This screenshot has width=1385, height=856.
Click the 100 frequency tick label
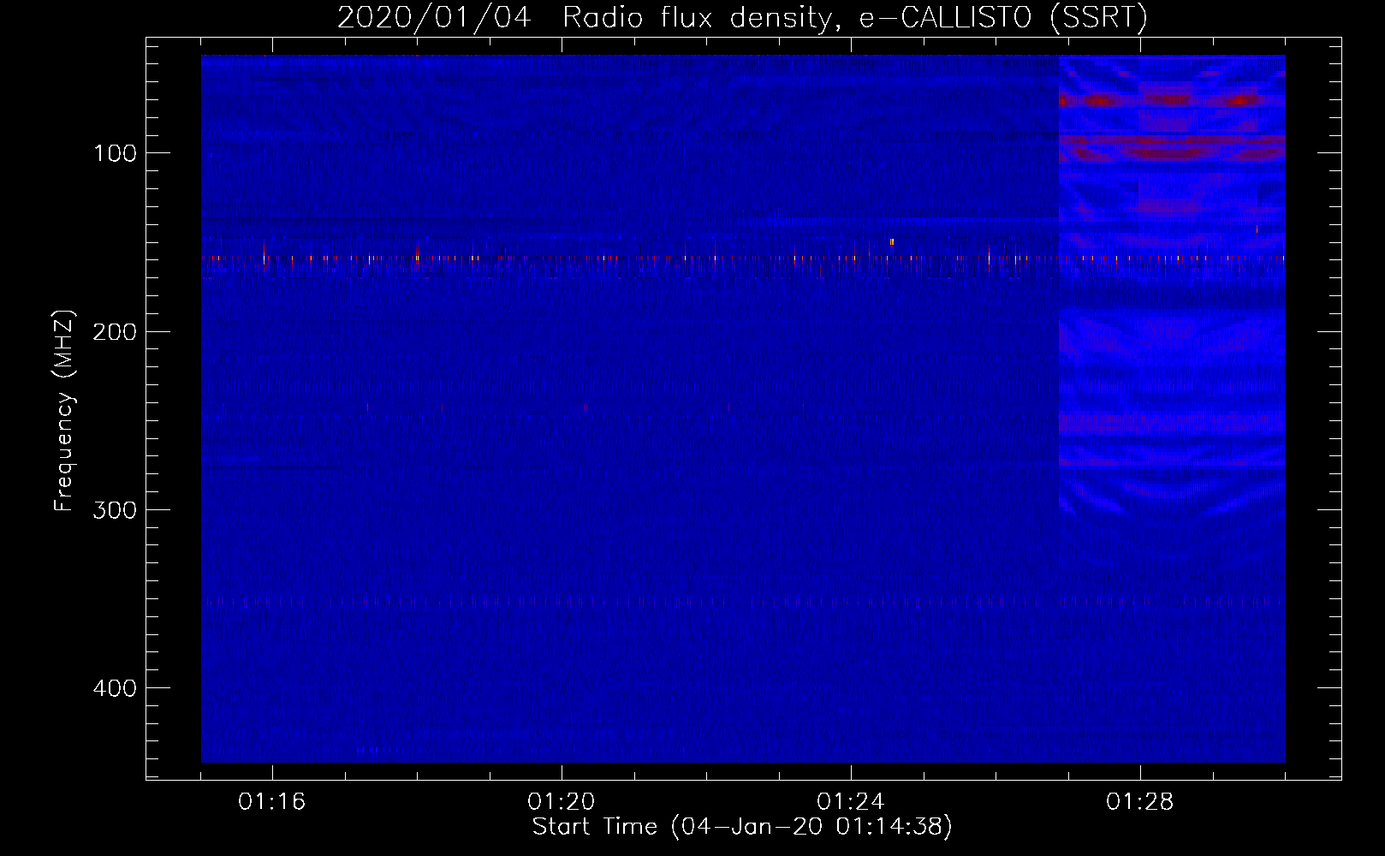tap(115, 153)
